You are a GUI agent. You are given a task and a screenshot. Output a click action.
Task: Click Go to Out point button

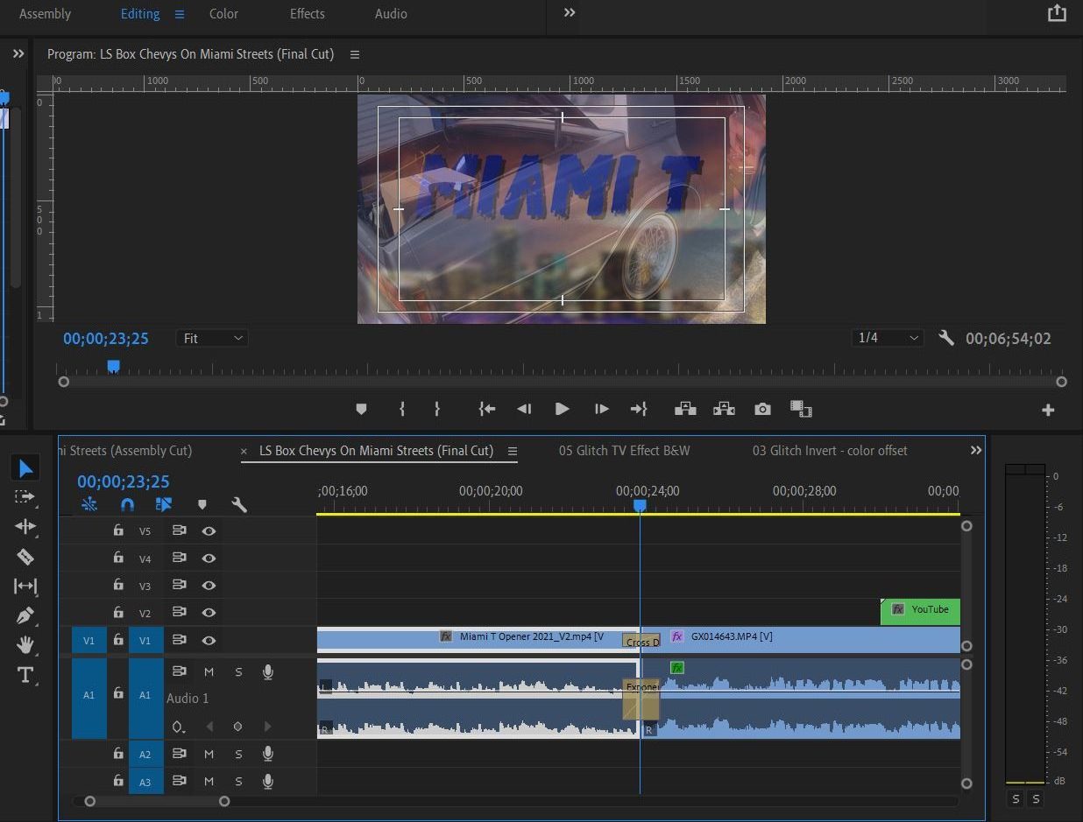point(639,409)
